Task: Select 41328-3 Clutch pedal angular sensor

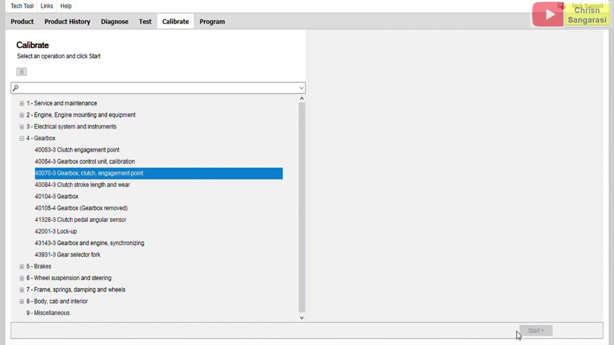Action: [80, 220]
